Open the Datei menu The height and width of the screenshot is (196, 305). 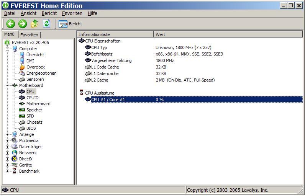pyautogui.click(x=10, y=13)
